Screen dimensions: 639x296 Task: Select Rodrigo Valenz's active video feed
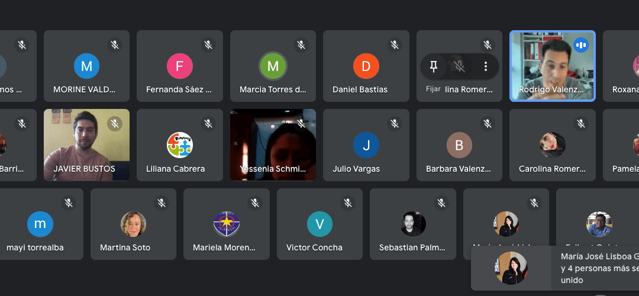(x=553, y=66)
